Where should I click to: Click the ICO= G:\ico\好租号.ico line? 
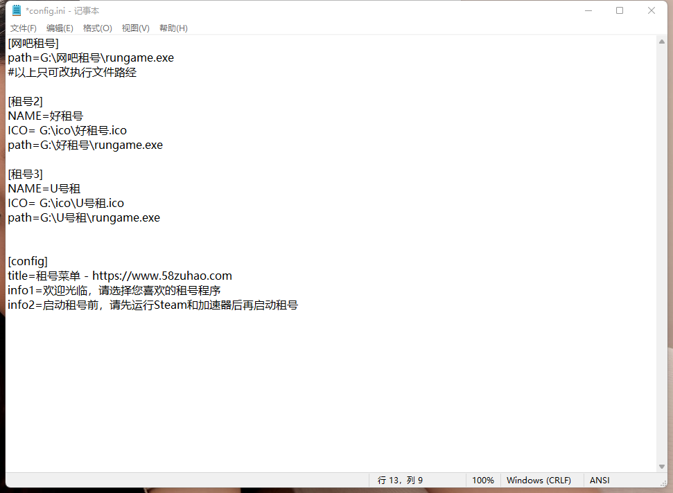tap(67, 131)
